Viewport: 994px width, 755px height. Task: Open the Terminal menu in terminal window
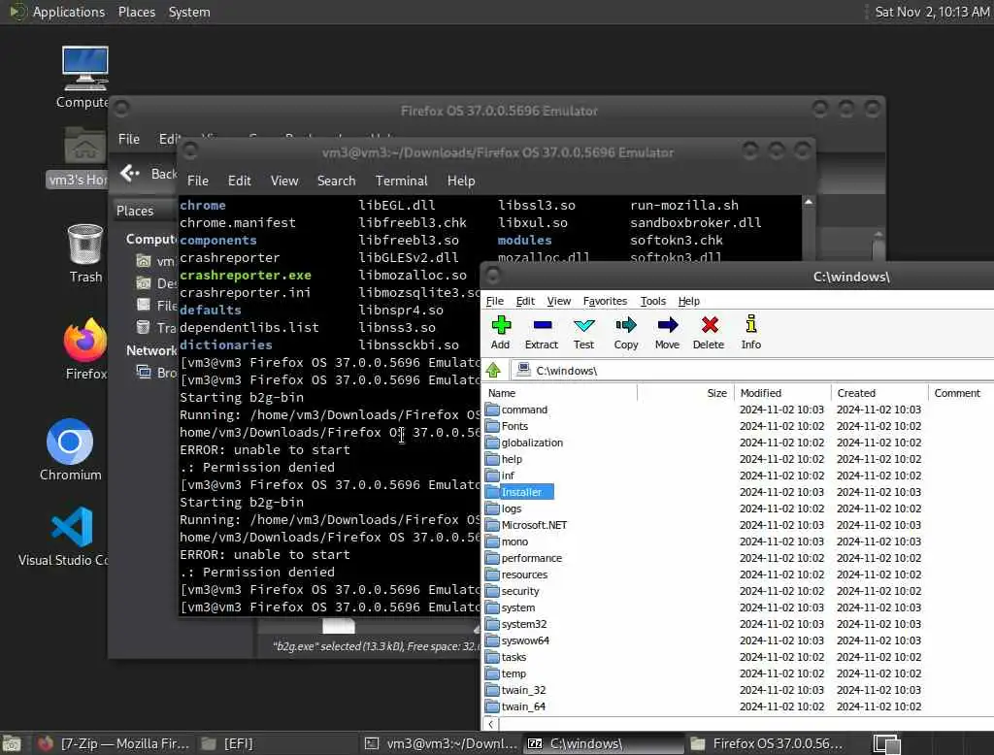coord(401,181)
